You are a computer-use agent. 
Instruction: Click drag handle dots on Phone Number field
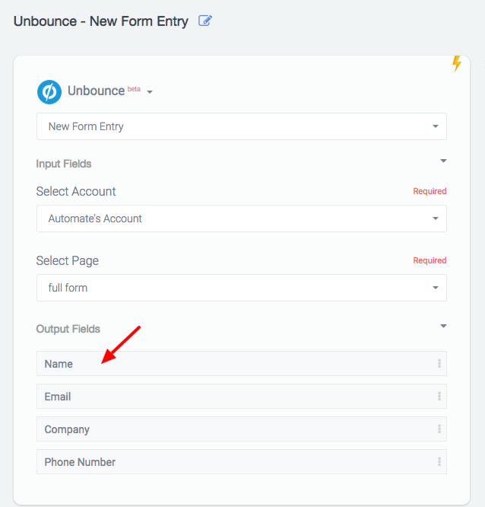[x=439, y=461]
